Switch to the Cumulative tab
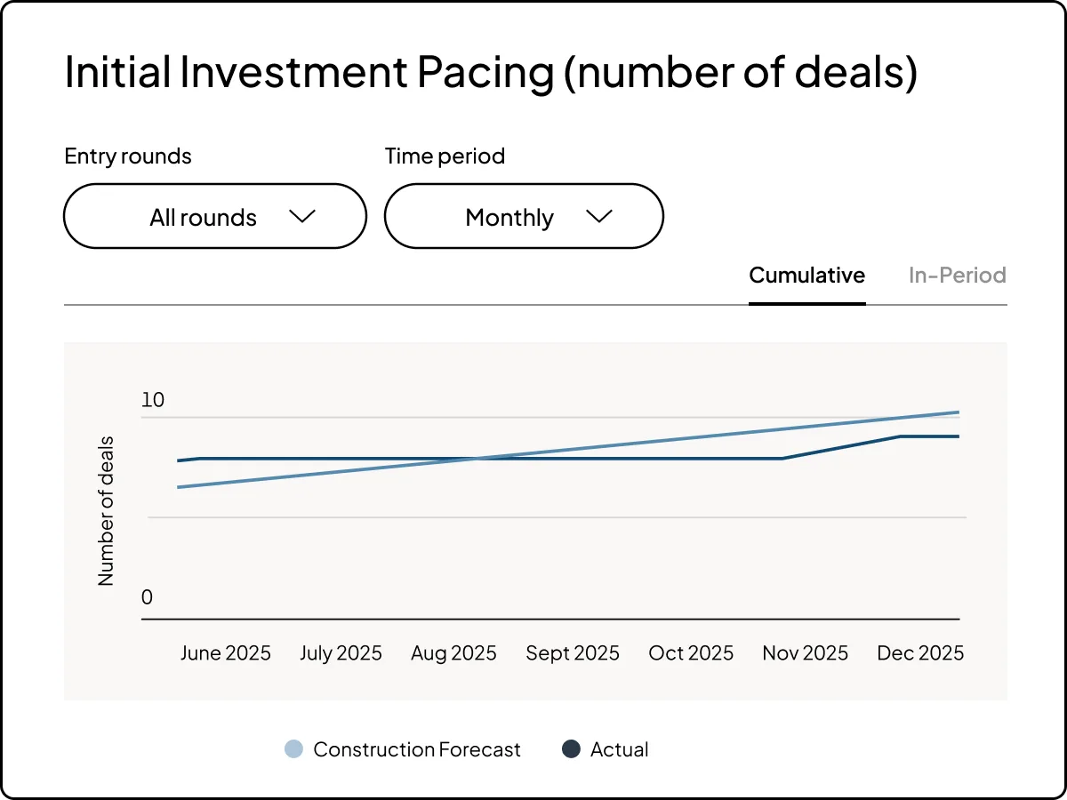 pos(807,276)
